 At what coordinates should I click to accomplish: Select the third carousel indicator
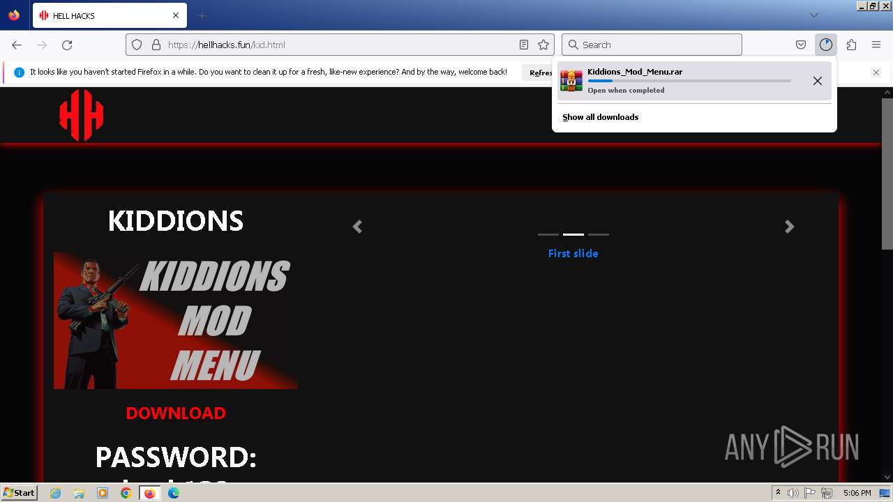pos(599,234)
